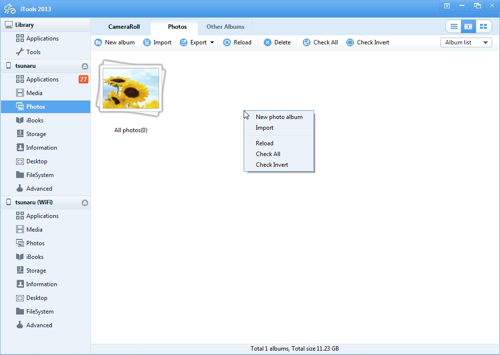Open tsunaru (WiFi) Media icon
This screenshot has width=500, height=355.
click(20, 229)
